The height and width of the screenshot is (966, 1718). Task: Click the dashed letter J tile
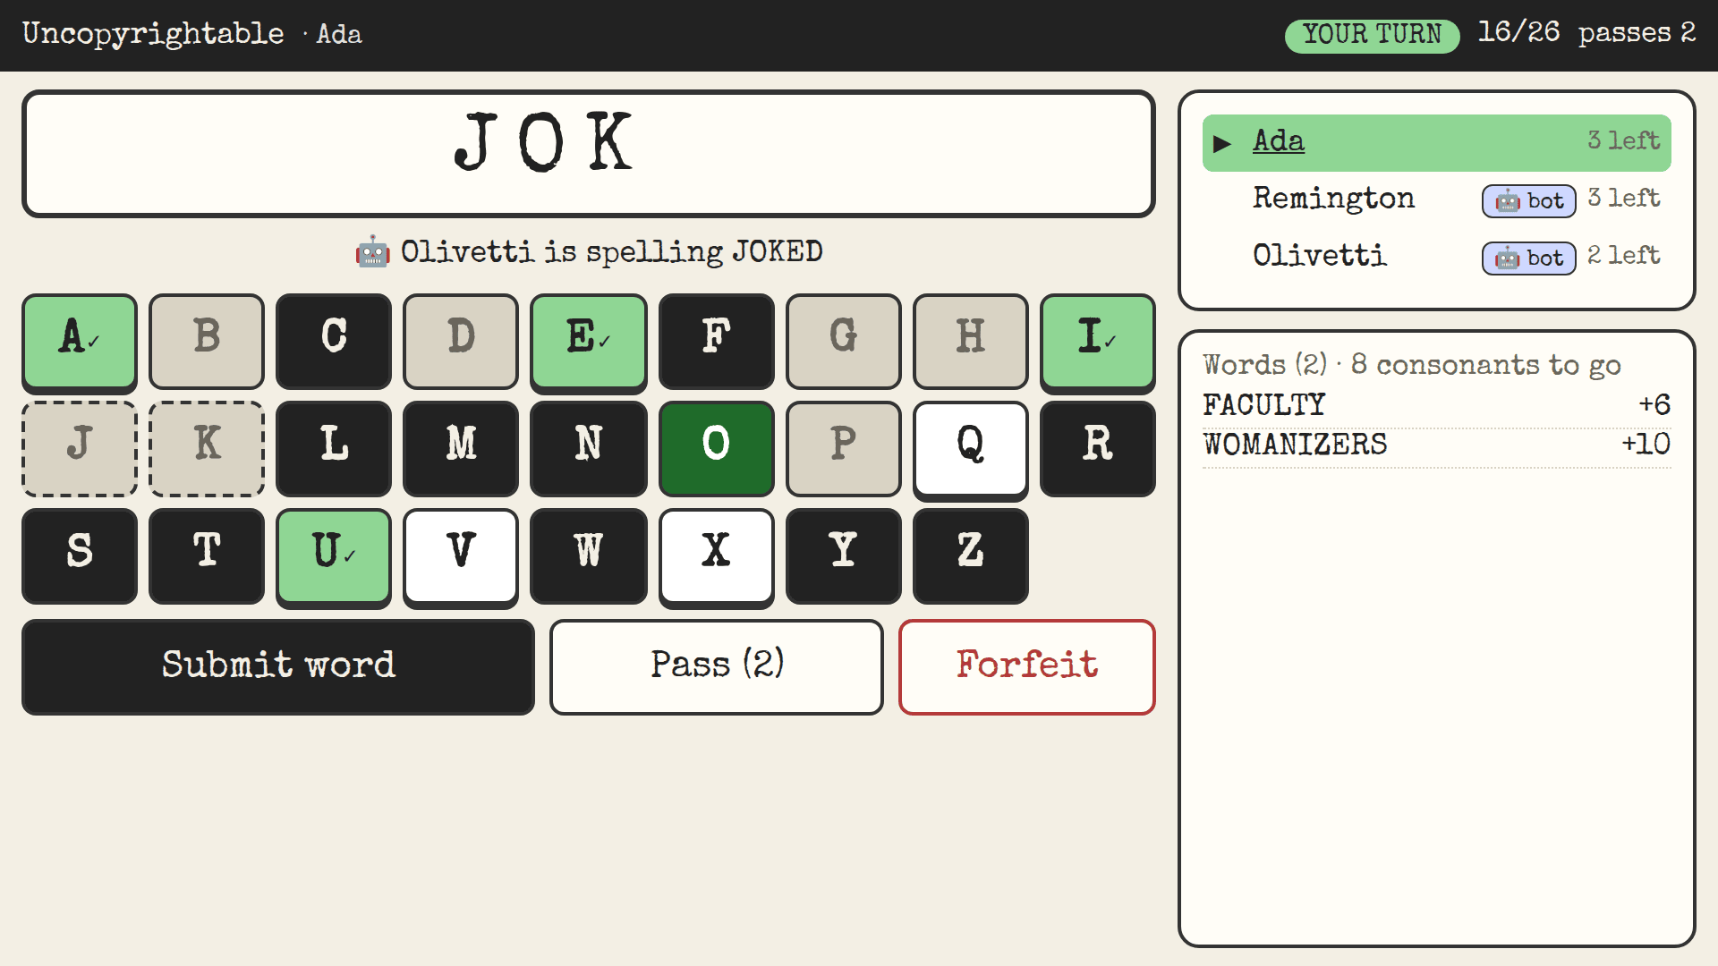[80, 449]
